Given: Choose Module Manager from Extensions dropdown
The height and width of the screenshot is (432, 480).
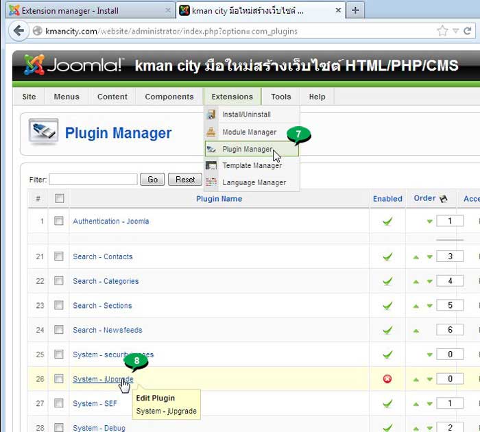Looking at the screenshot, I should click(x=252, y=132).
